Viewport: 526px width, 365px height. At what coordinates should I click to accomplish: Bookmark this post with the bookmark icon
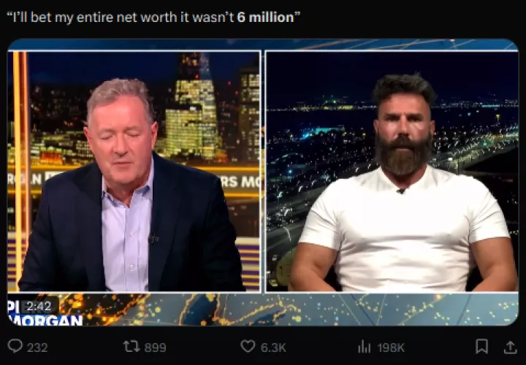(x=481, y=346)
